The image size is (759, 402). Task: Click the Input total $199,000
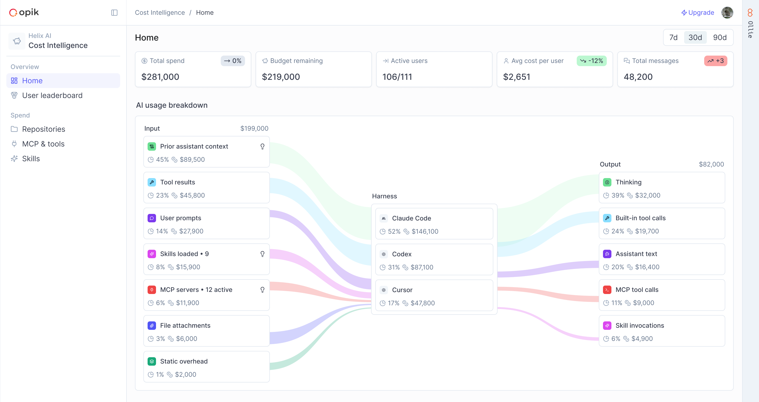point(254,128)
